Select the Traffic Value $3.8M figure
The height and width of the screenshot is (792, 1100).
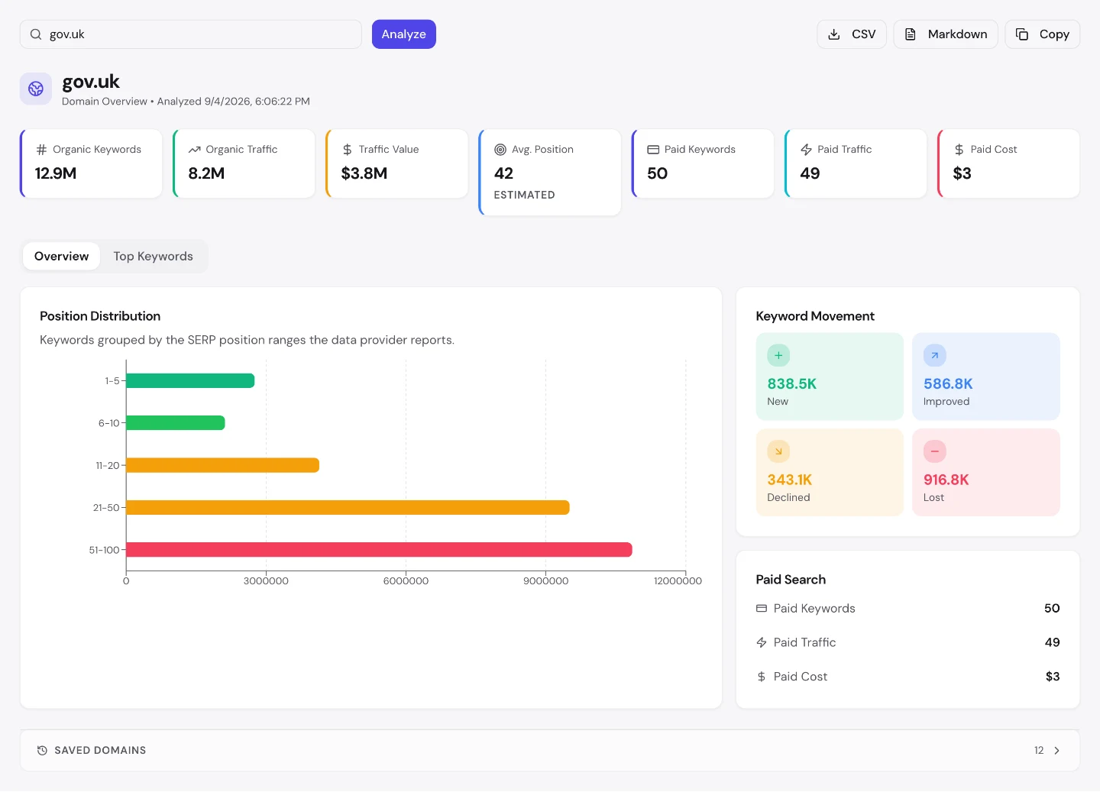point(364,173)
